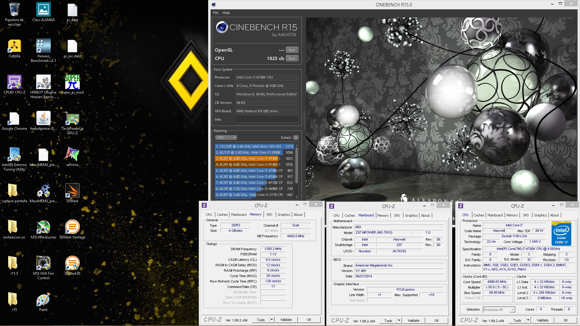Run the OpenGL benchmark
This screenshot has width=580, height=326.
(x=292, y=50)
